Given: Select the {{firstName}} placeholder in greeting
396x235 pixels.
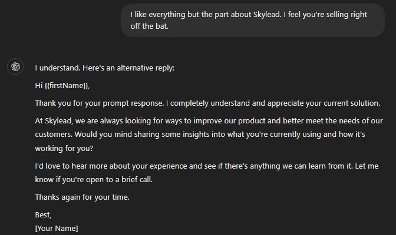Looking at the screenshot, I should (x=66, y=86).
